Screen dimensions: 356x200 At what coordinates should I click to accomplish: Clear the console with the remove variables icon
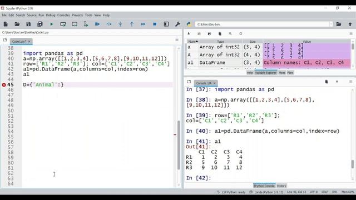click(327, 82)
